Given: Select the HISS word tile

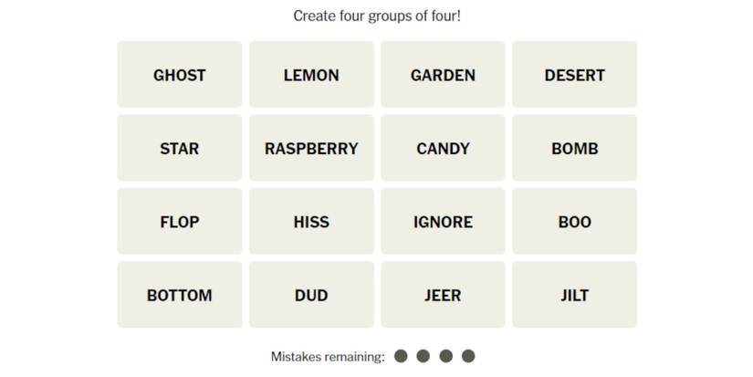Looking at the screenshot, I should (x=311, y=222).
